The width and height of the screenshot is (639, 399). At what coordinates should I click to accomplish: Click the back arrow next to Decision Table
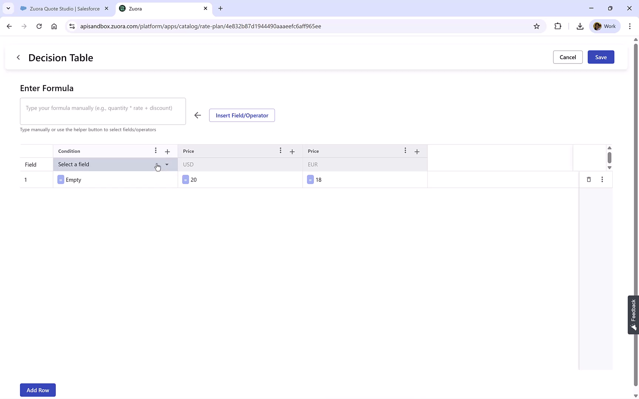(x=18, y=57)
